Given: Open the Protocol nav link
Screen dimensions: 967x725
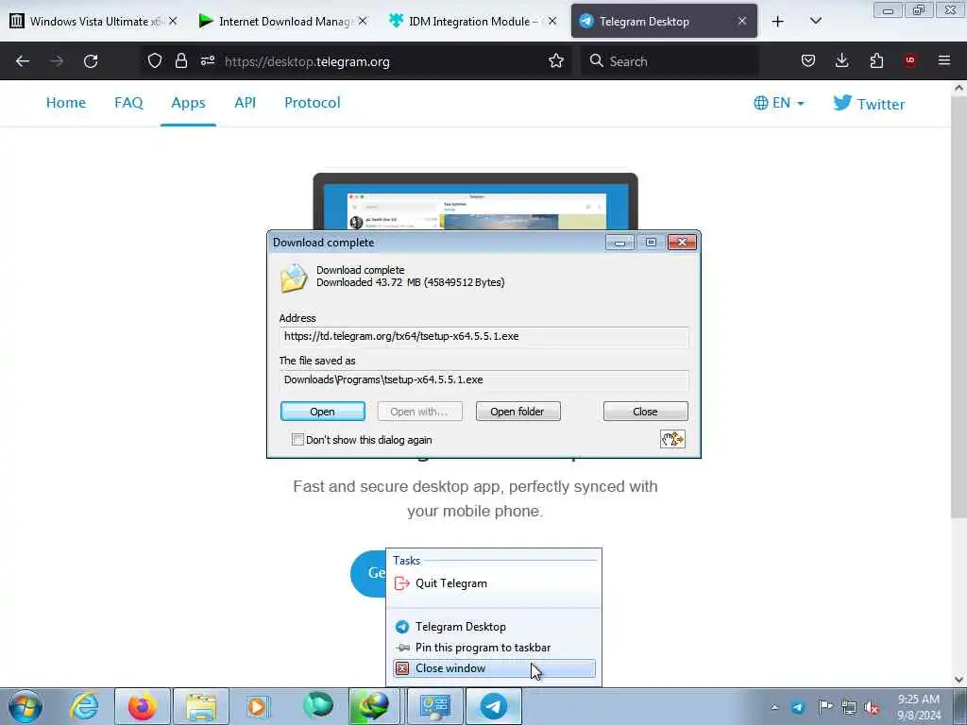Looking at the screenshot, I should pyautogui.click(x=312, y=103).
